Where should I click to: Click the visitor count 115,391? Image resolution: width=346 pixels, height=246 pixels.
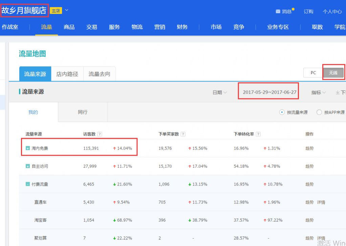tap(91, 148)
